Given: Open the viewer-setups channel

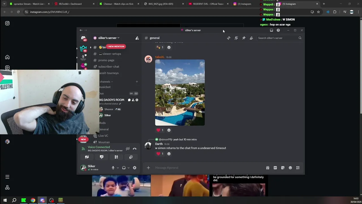Looking at the screenshot, I should [112, 54].
